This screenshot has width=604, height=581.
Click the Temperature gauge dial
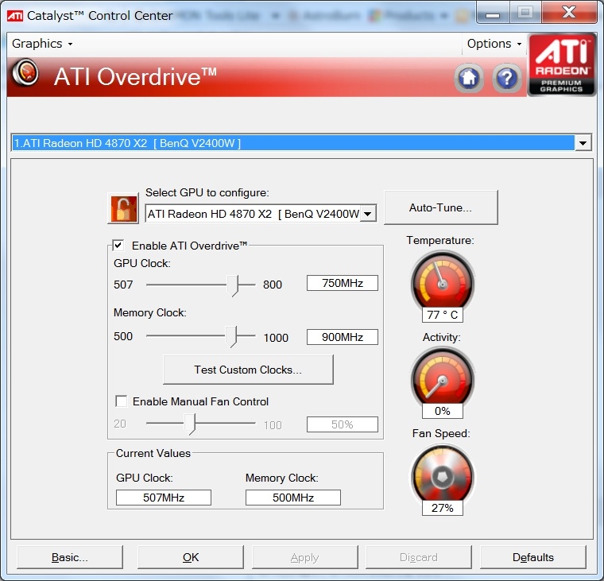click(x=443, y=280)
